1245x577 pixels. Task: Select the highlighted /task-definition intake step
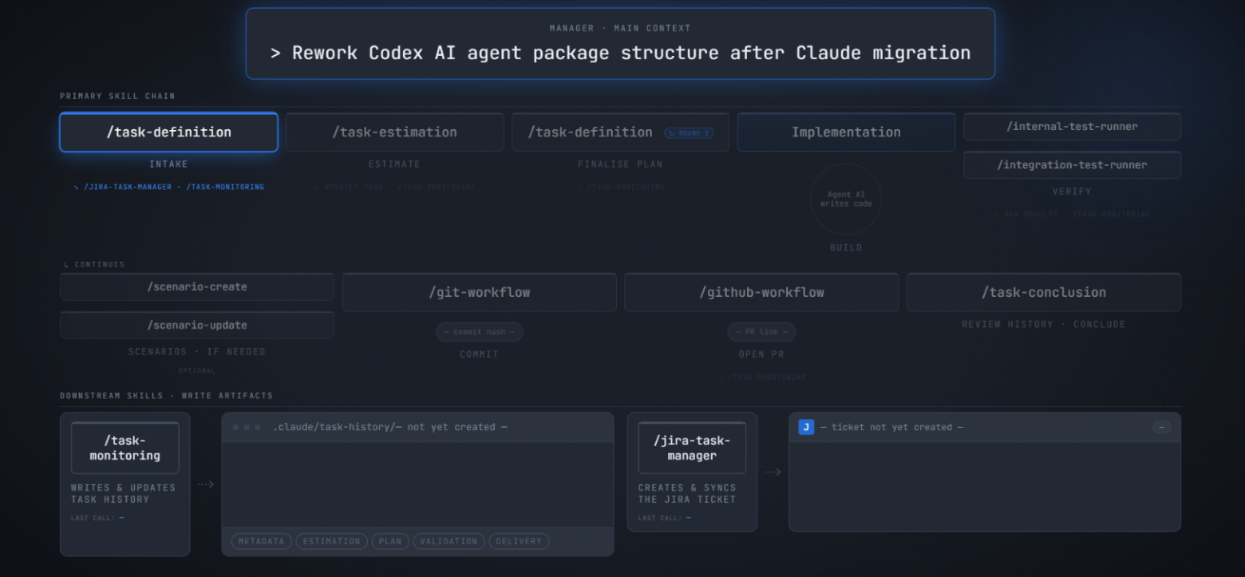[x=169, y=132]
